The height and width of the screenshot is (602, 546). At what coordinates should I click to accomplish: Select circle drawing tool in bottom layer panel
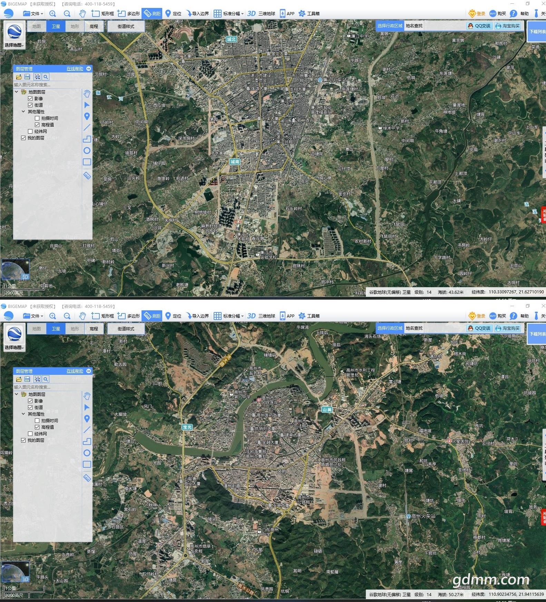(87, 453)
